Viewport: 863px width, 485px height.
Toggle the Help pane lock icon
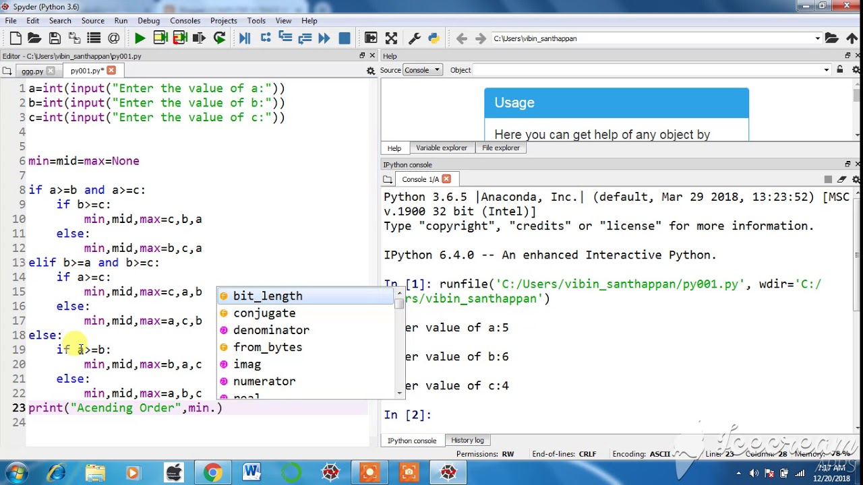tap(840, 69)
